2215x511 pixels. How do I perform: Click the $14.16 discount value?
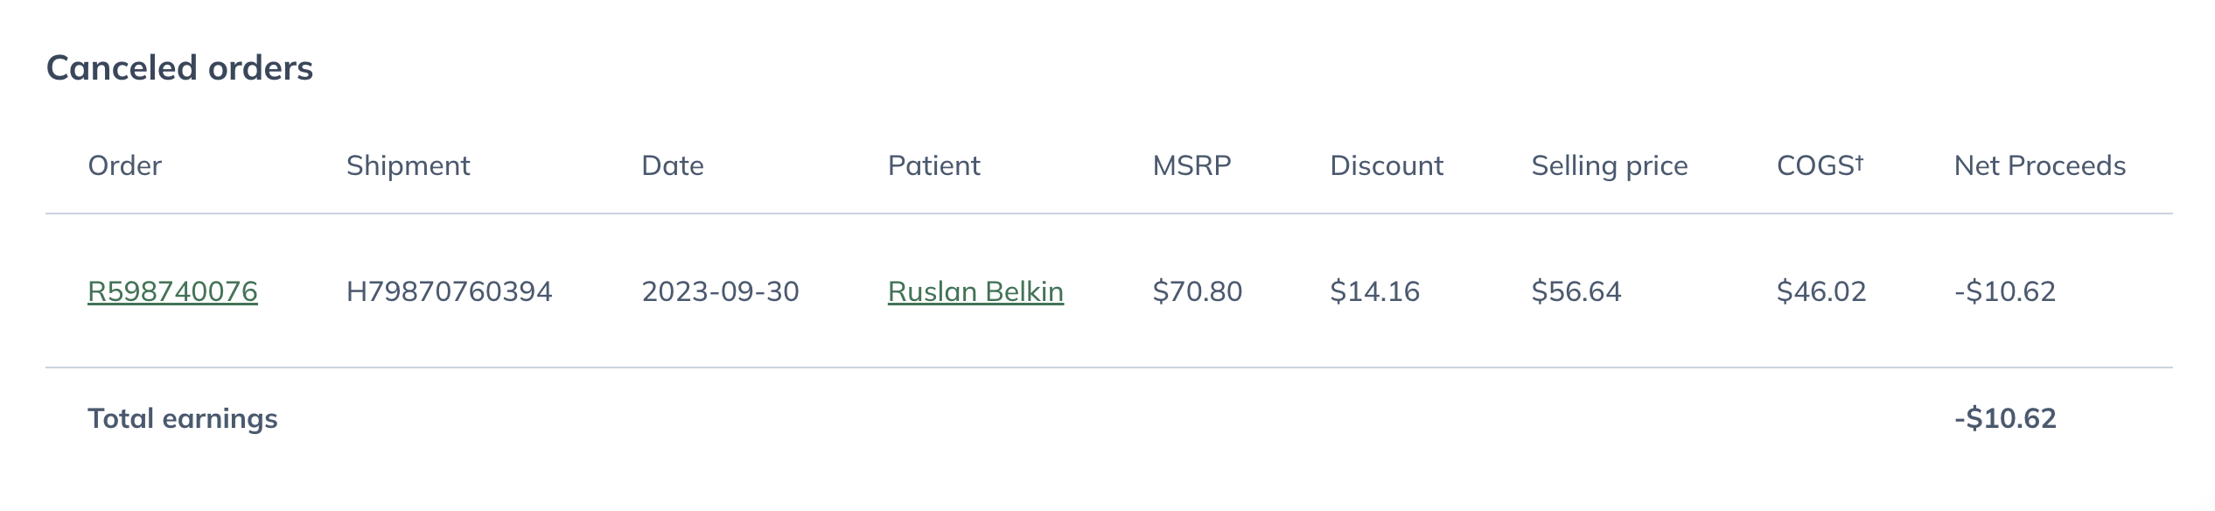[x=1374, y=291]
